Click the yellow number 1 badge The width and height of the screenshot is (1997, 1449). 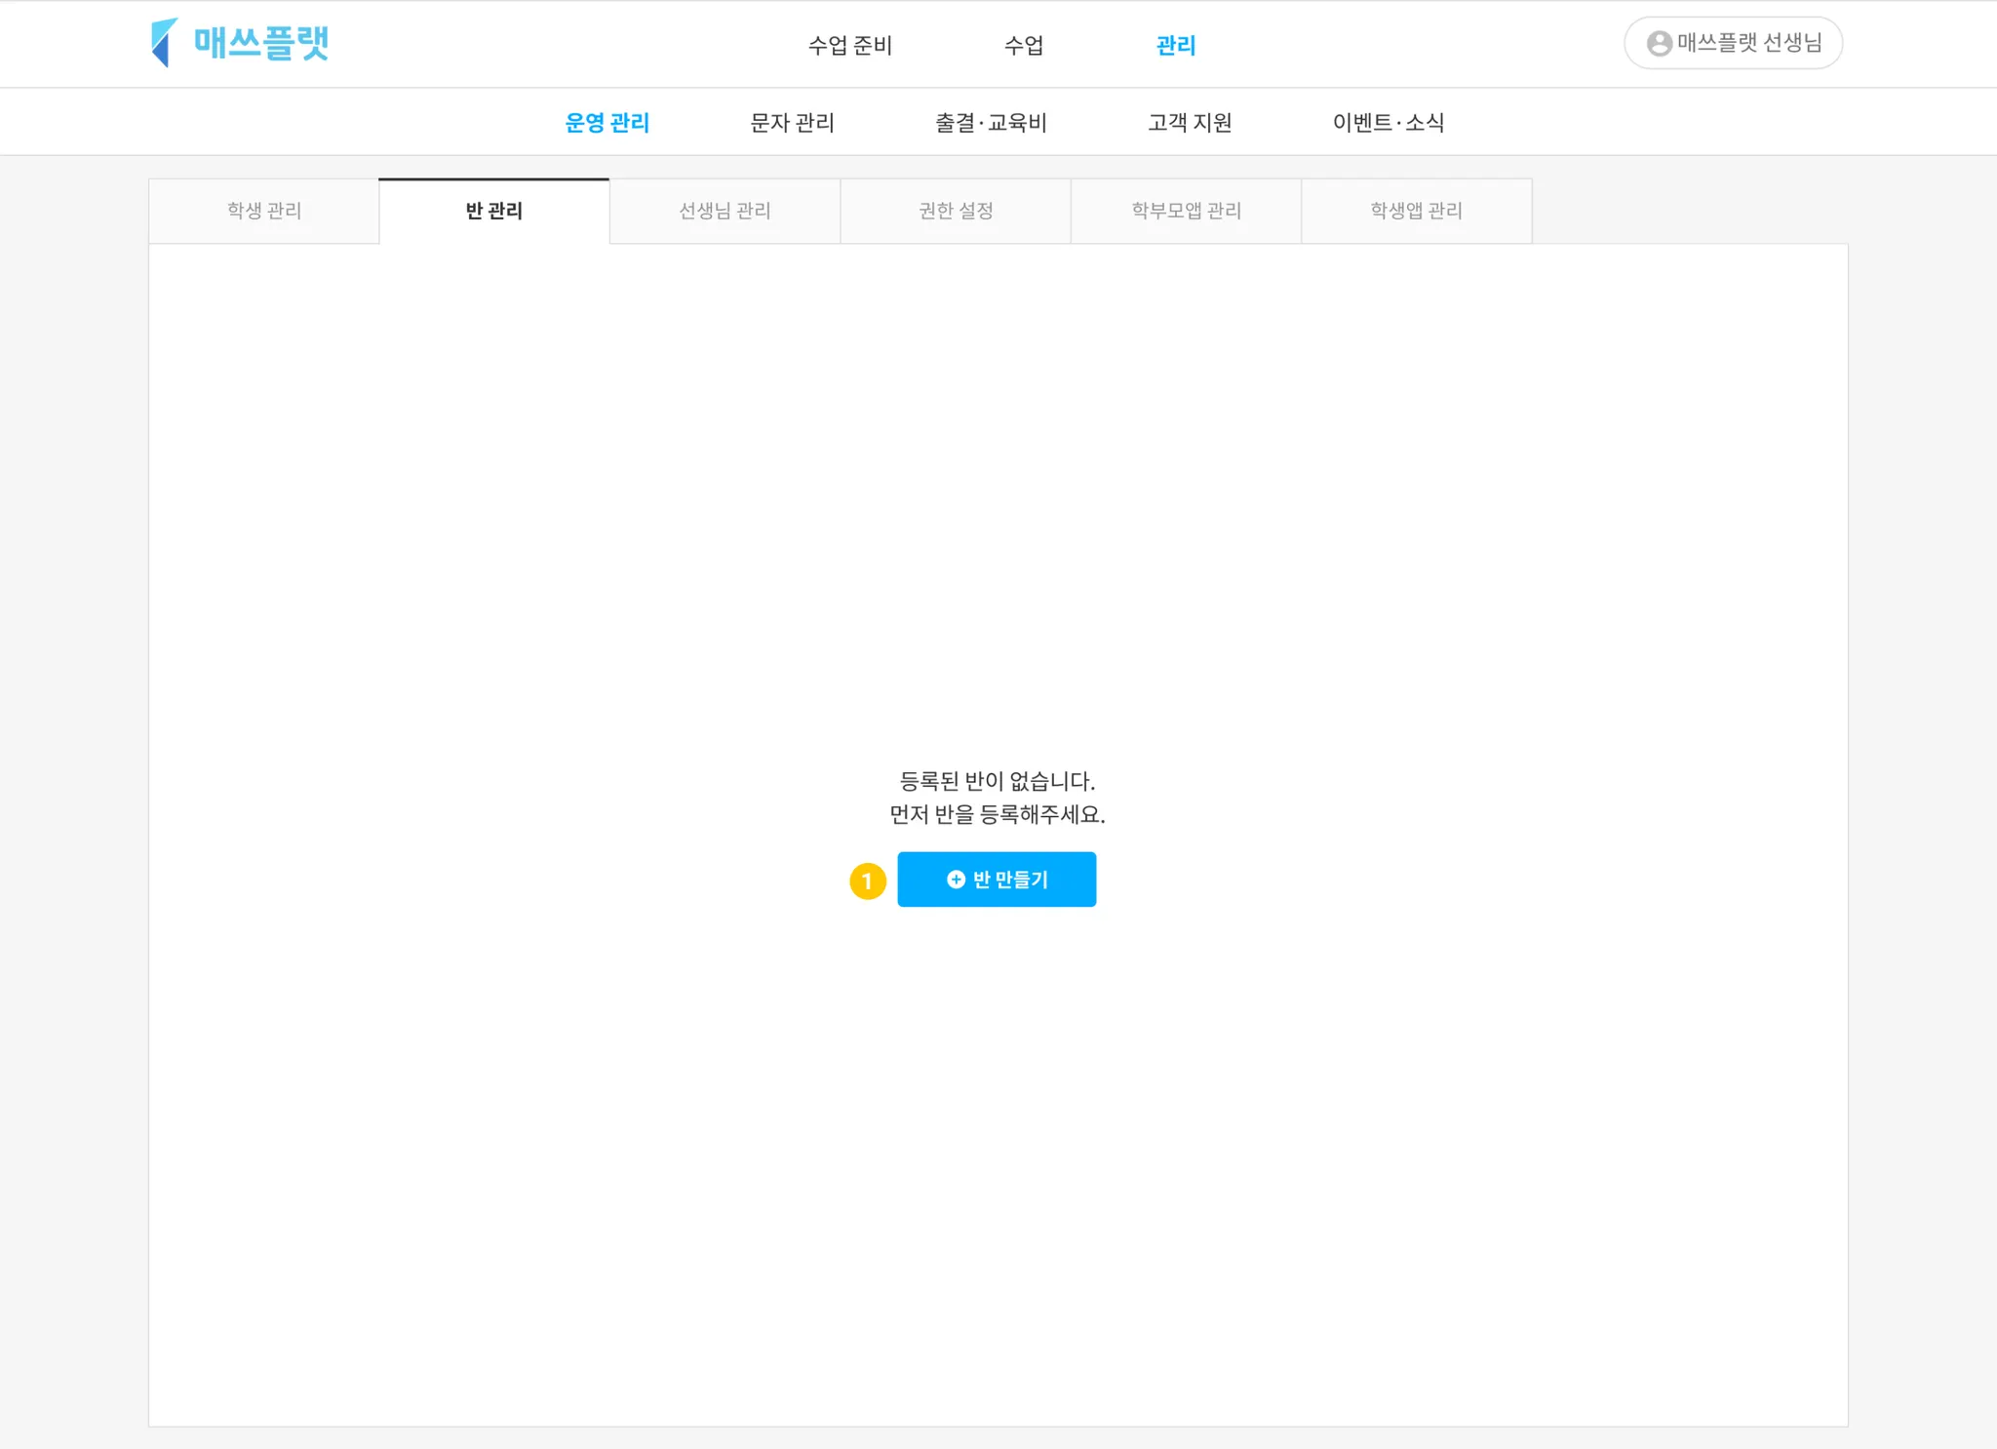click(x=867, y=881)
